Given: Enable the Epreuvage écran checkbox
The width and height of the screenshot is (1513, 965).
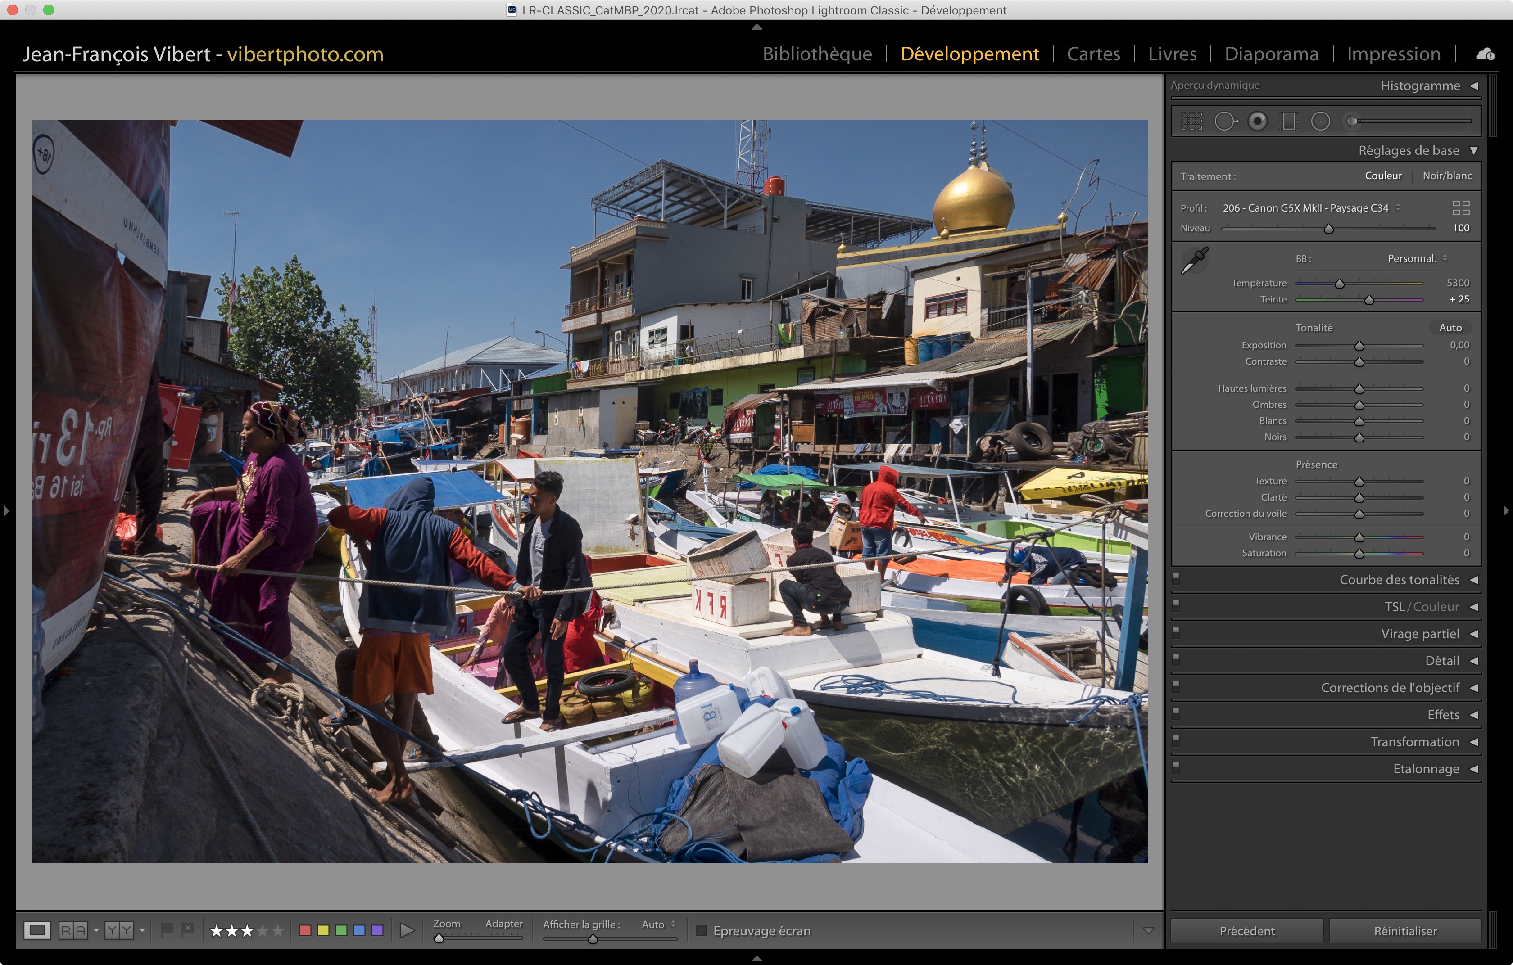Looking at the screenshot, I should point(702,930).
